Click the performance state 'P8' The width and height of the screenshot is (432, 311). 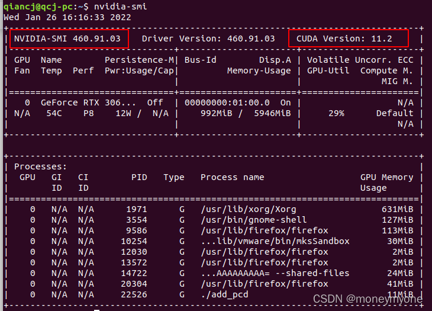(x=88, y=113)
